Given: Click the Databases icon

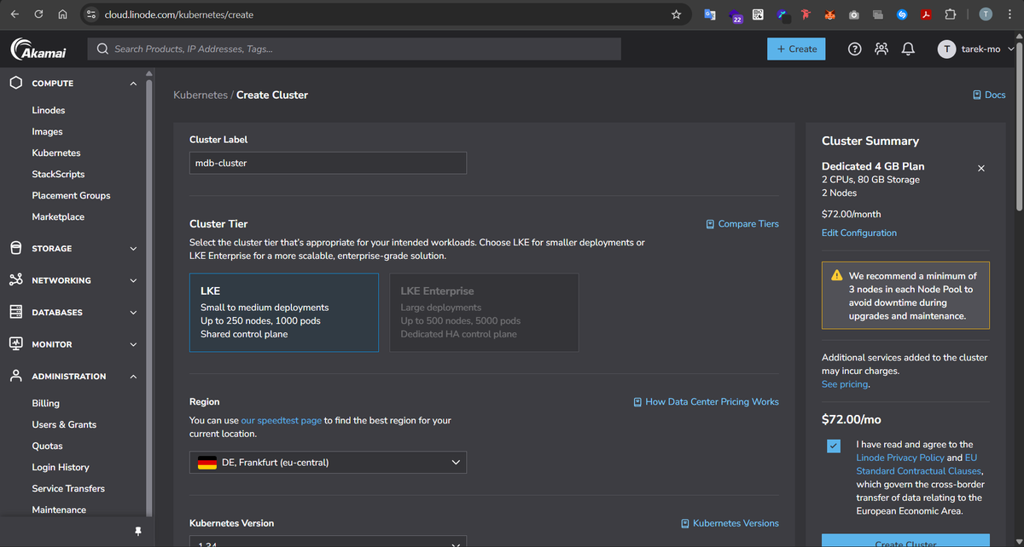Looking at the screenshot, I should 16,312.
